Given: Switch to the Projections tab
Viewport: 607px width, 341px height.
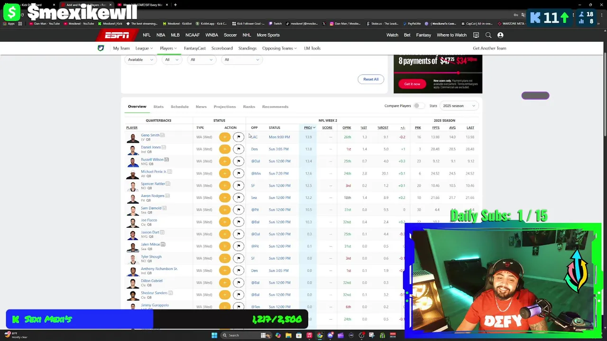Looking at the screenshot, I should click(x=225, y=107).
